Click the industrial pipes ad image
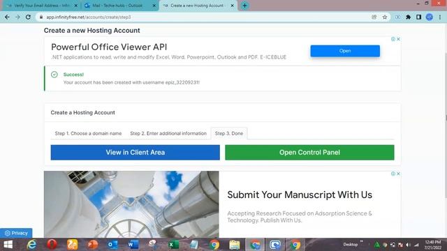The height and width of the screenshot is (251, 447). [x=131, y=204]
